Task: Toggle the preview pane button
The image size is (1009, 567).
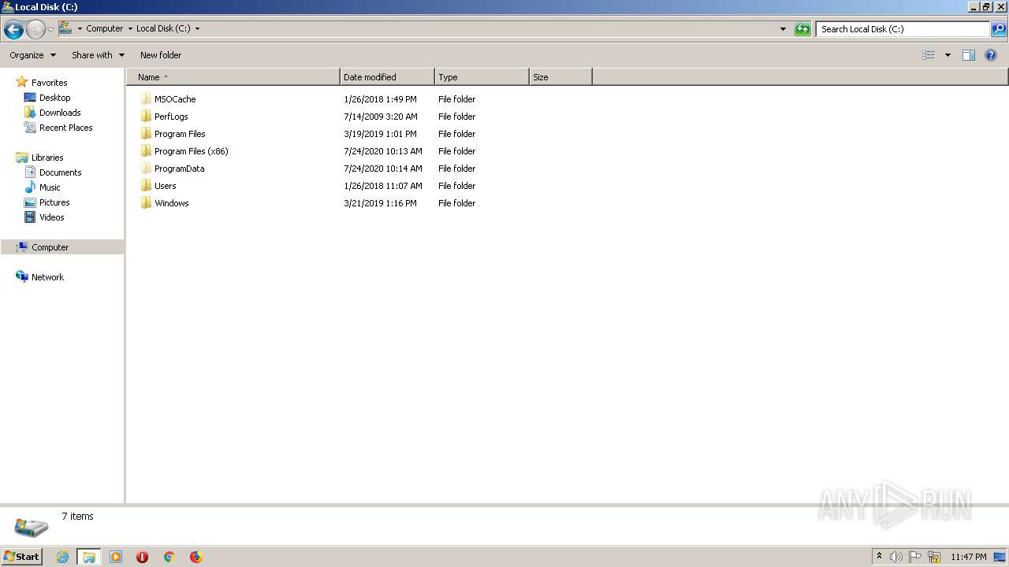Action: point(969,55)
